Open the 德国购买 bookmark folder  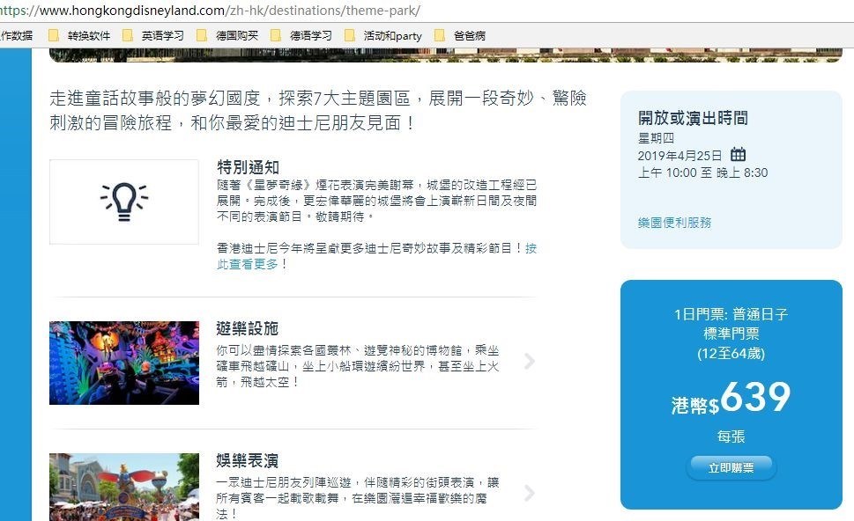coord(227,36)
